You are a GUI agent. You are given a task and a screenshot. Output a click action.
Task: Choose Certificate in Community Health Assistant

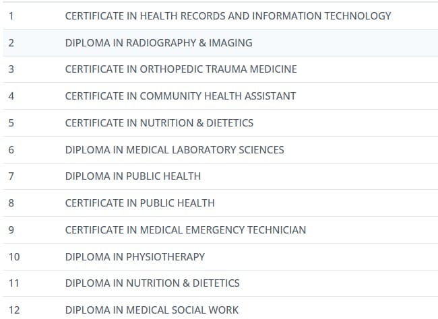pyautogui.click(x=181, y=96)
